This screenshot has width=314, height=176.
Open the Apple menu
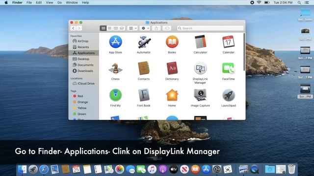click(6, 2)
